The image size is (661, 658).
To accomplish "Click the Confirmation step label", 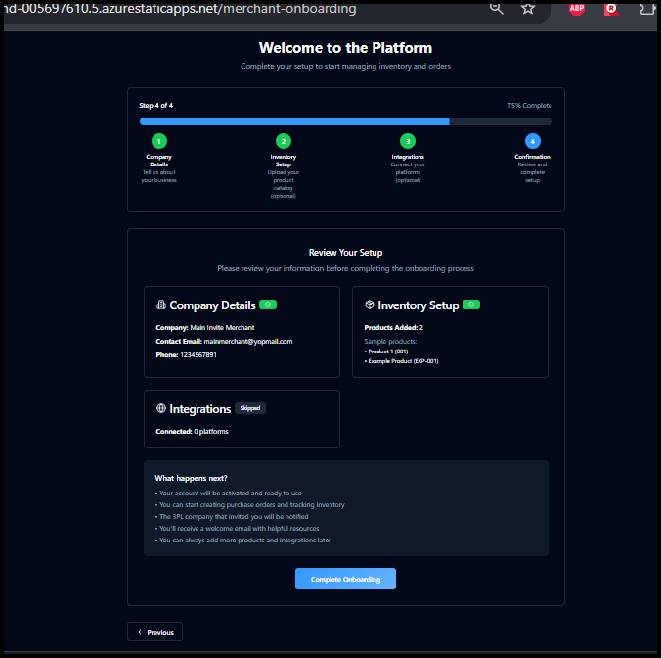I will pos(533,157).
